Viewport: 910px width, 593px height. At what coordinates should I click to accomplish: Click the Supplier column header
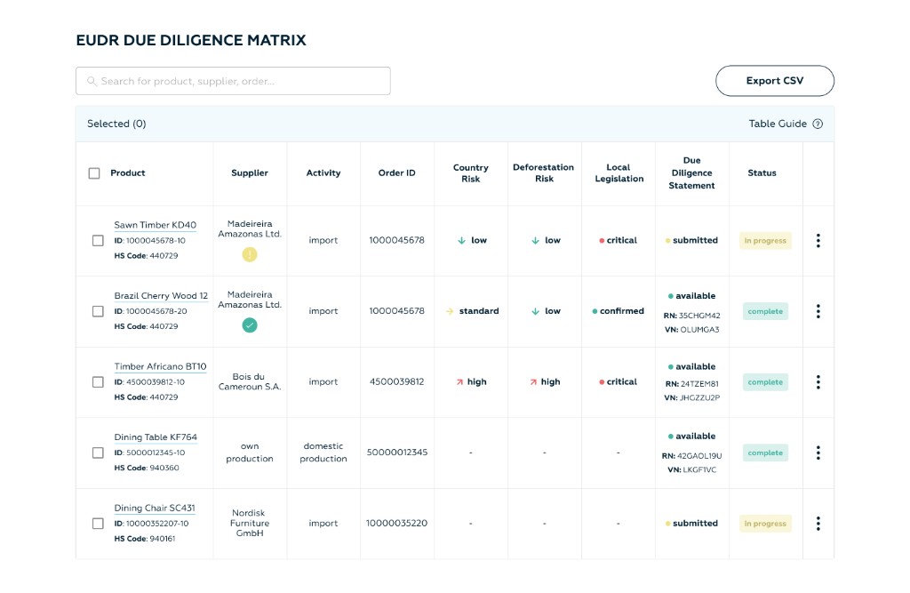pos(250,173)
